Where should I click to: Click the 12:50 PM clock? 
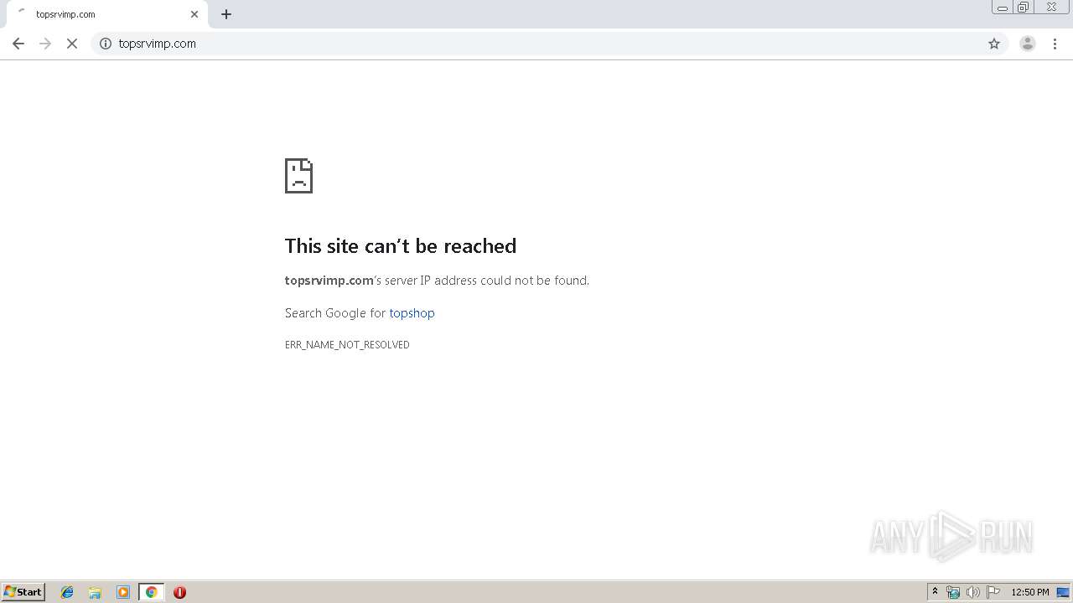(x=1030, y=592)
